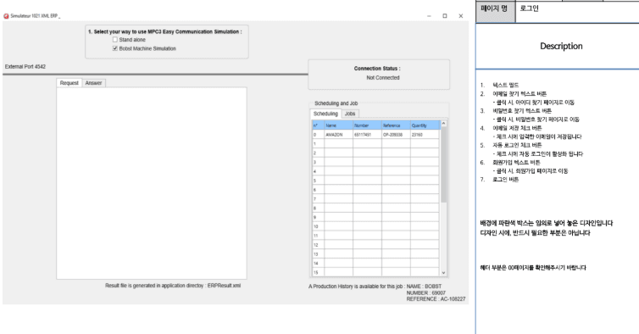Click the Description heading in document

click(561, 46)
